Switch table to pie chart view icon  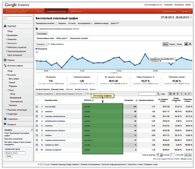(x=174, y=94)
